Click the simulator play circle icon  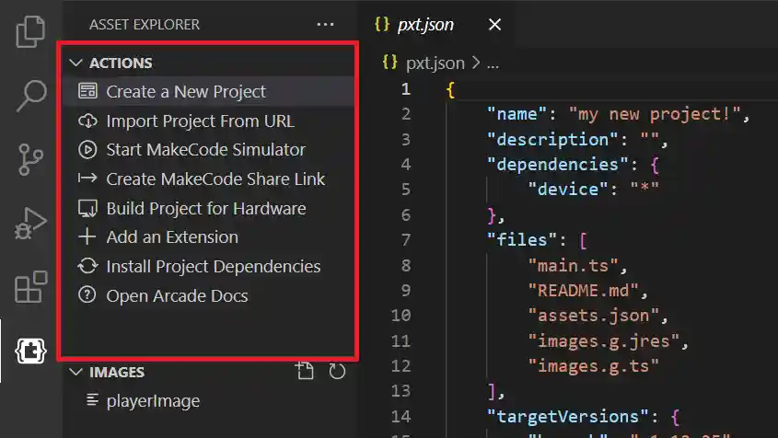click(87, 150)
